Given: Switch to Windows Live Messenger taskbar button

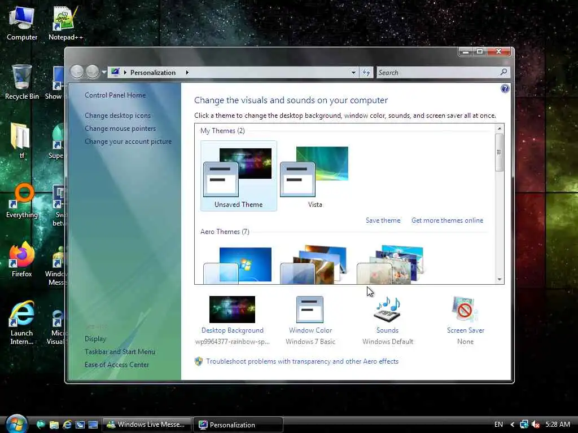Looking at the screenshot, I should click(x=146, y=425).
